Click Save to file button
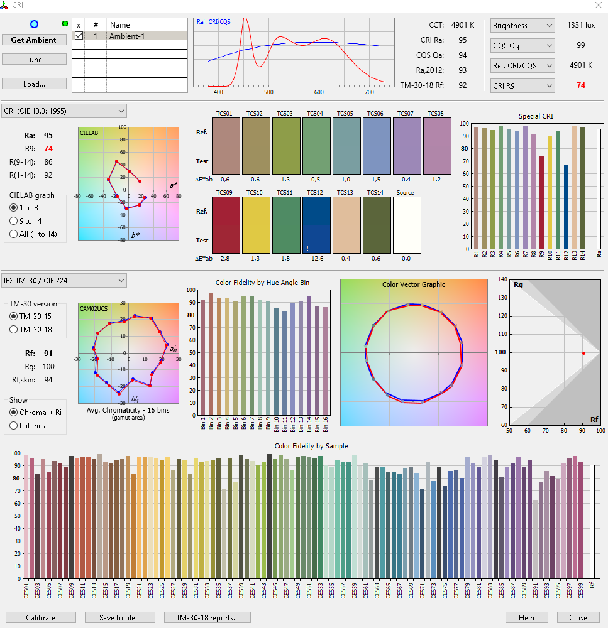The width and height of the screenshot is (608, 628). click(120, 618)
